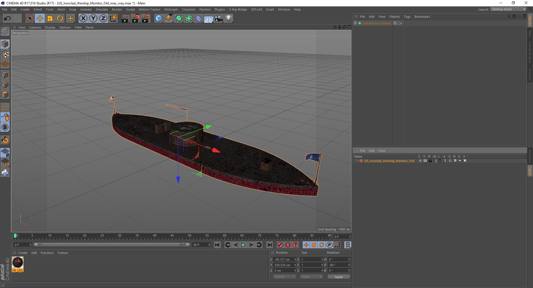Activate the Move tool
The width and height of the screenshot is (533, 288).
point(40,19)
